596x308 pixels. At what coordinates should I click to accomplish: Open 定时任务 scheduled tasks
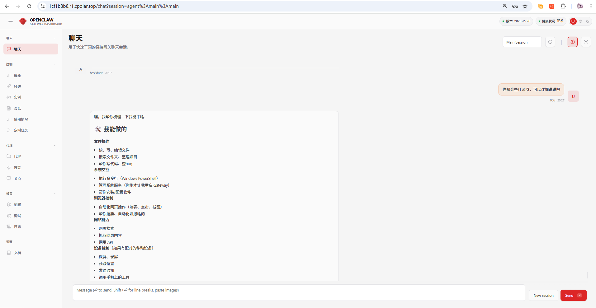pyautogui.click(x=21, y=130)
